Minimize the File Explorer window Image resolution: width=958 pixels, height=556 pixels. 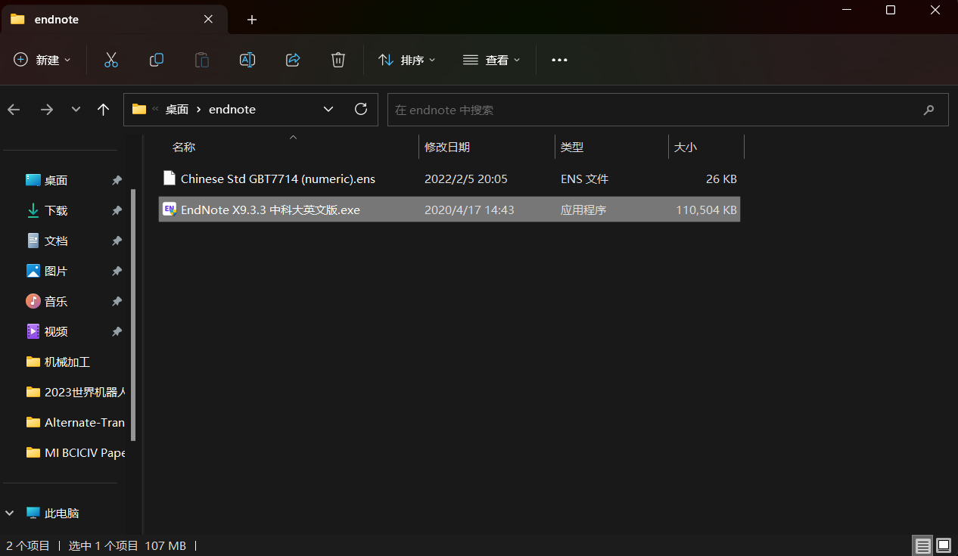tap(848, 10)
